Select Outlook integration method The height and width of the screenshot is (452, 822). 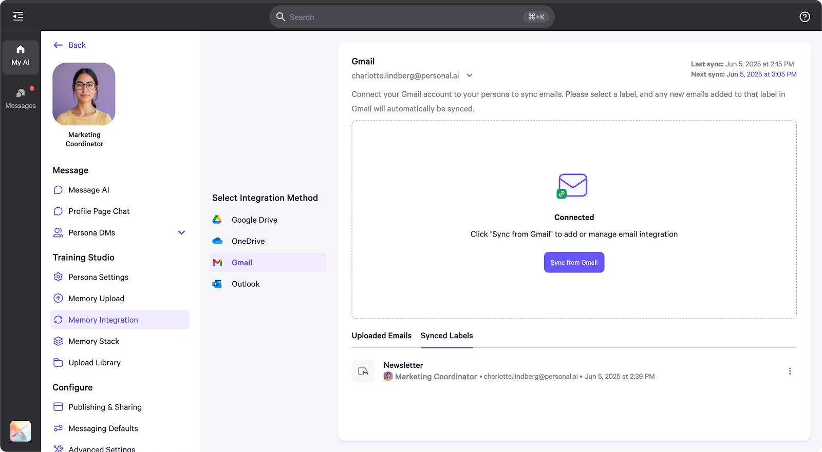[x=268, y=284]
